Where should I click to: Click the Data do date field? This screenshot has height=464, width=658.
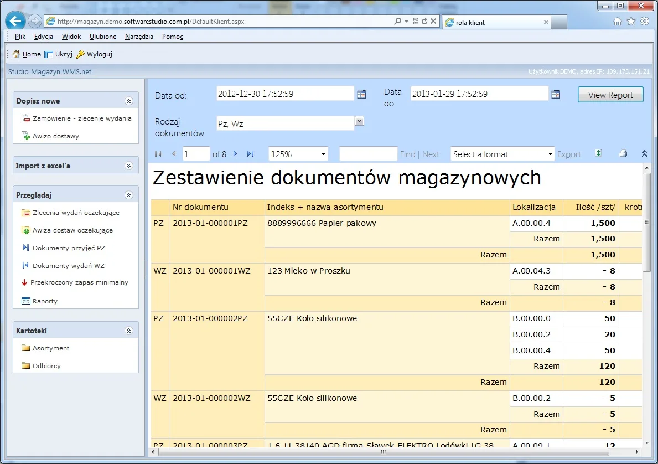(480, 94)
